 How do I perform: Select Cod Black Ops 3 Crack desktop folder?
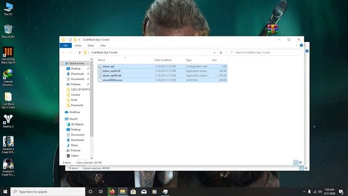click(8, 100)
